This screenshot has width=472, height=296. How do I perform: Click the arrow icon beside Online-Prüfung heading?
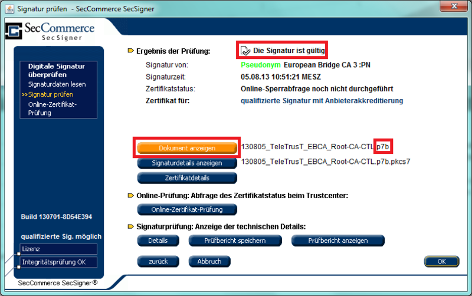[130, 196]
